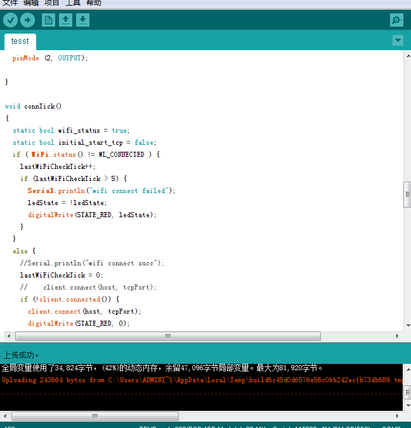Click the 'static bool initial_start_tcp = false;' line
The image size is (411, 428).
[84, 142]
